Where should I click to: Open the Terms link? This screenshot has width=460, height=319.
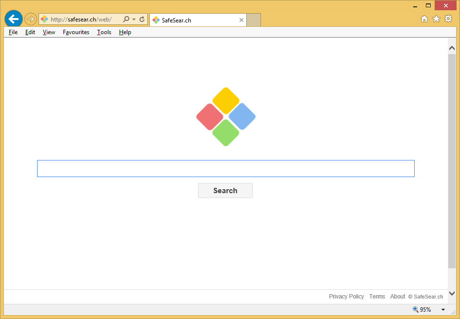(377, 297)
